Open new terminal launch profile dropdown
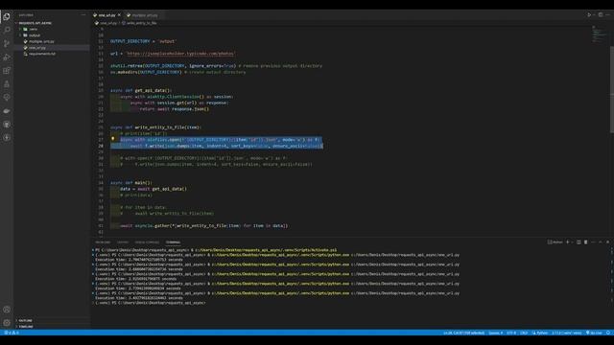The width and height of the screenshot is (614, 345). pos(572,242)
